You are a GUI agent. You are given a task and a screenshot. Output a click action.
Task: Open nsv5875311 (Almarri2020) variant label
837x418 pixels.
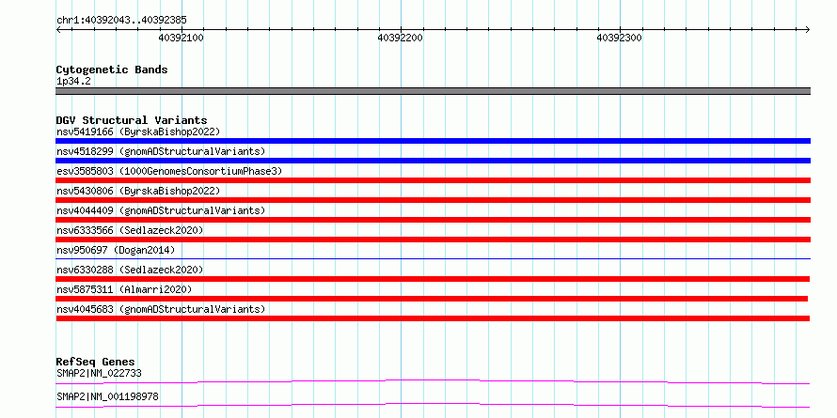tap(124, 289)
